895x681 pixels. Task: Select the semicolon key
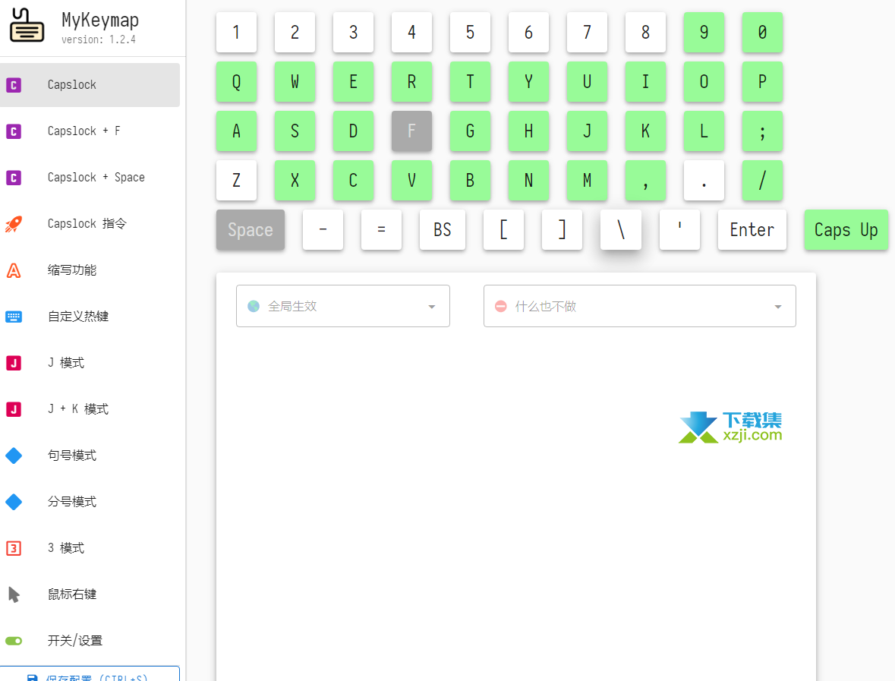(762, 131)
